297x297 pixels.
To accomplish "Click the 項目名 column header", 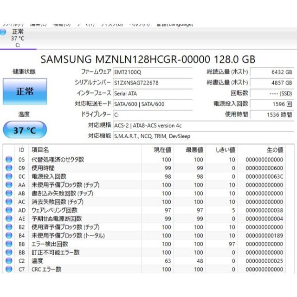I will pos(40,150).
